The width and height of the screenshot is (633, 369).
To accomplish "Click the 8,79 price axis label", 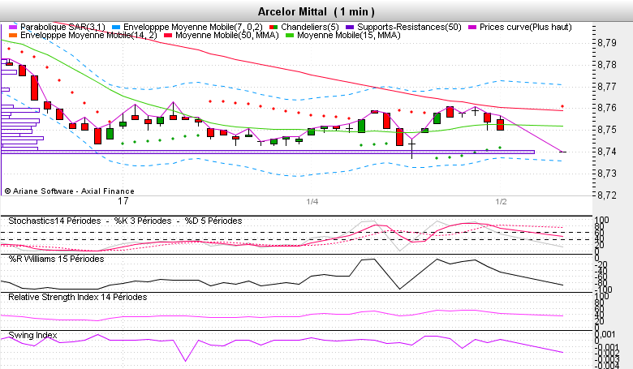I will (607, 43).
